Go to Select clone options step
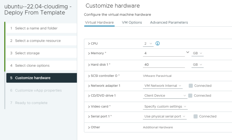232x140 pixels. pyautogui.click(x=32, y=66)
